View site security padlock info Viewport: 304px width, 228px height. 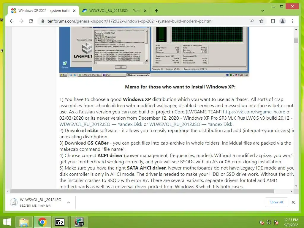point(43,21)
